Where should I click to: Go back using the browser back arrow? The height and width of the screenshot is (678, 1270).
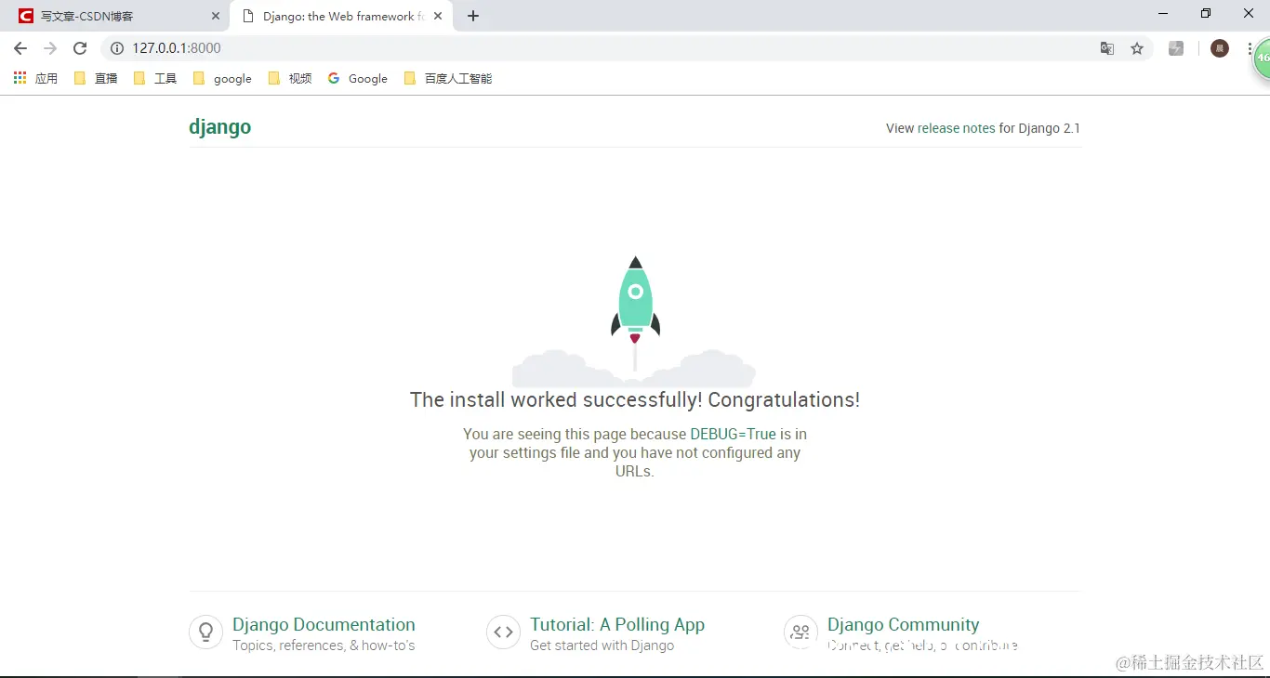coord(20,48)
